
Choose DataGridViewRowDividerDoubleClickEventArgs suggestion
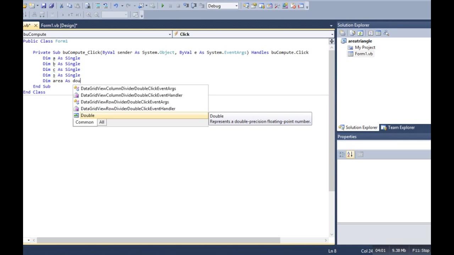140,102
